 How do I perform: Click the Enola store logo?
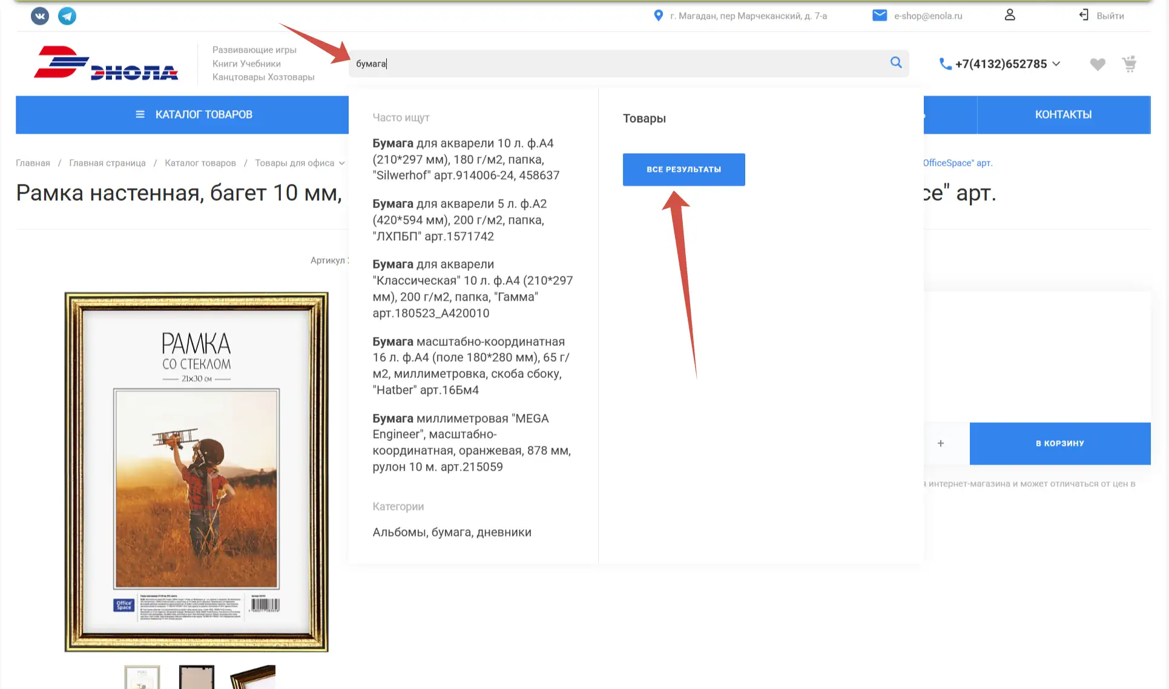click(106, 63)
